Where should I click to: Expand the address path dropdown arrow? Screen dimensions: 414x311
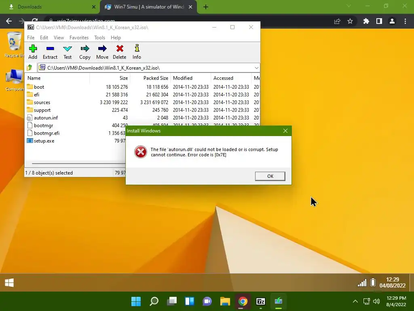256,68
